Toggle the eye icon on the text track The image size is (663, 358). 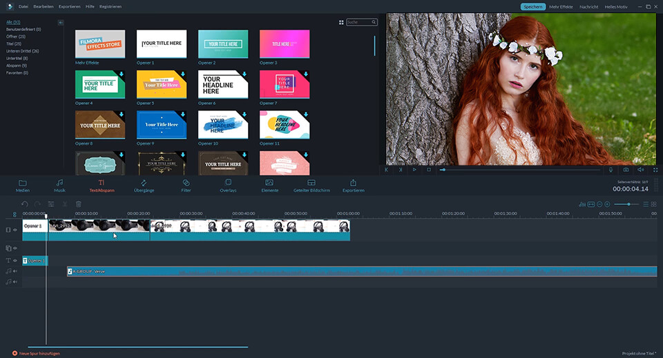coord(15,261)
